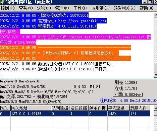
Task: Click the 平均流量 column header
Action: point(118,108)
